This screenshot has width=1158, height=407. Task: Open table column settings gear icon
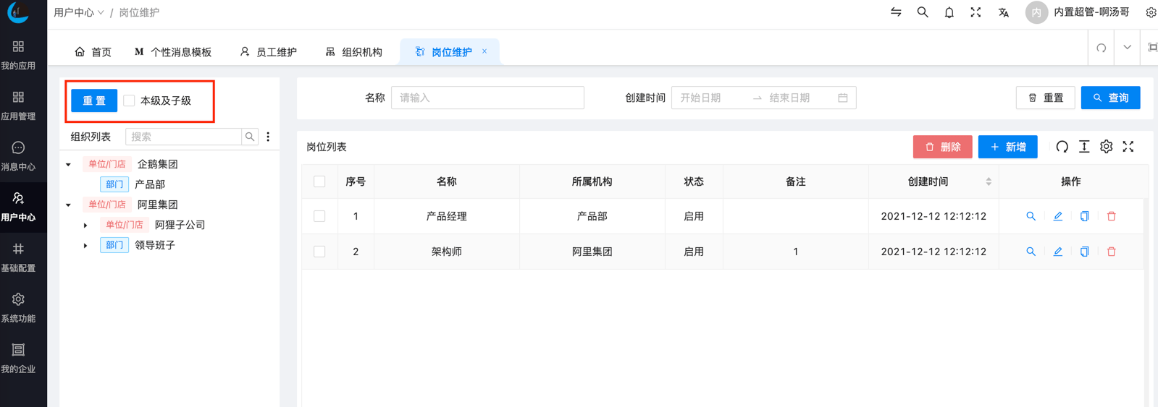[1106, 147]
